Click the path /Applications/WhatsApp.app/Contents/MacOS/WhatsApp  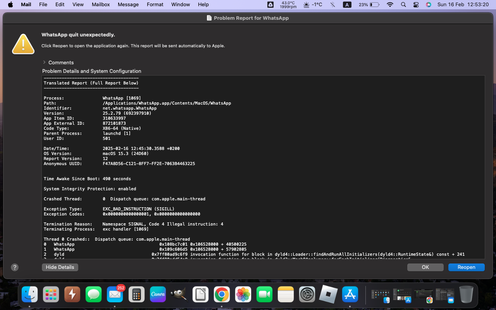point(167,103)
